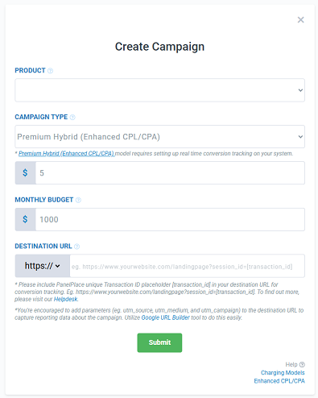Click the help icon next to PRODUCT
Viewport: 318px width, 398px height.
pyautogui.click(x=50, y=71)
